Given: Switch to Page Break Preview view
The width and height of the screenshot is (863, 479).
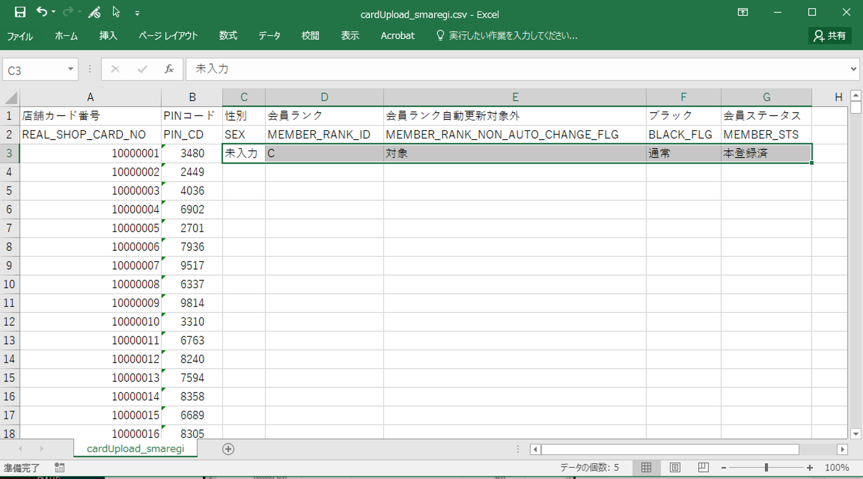Looking at the screenshot, I should click(x=703, y=468).
